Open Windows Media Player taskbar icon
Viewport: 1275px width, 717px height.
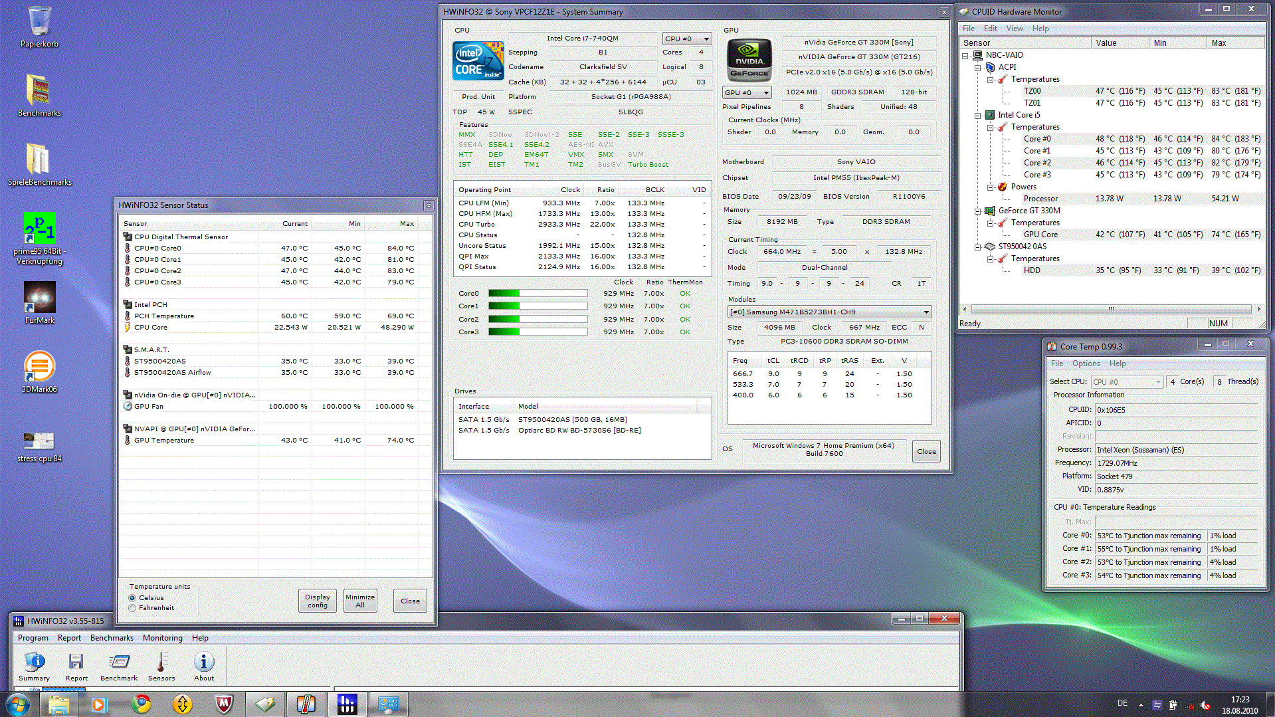point(100,704)
